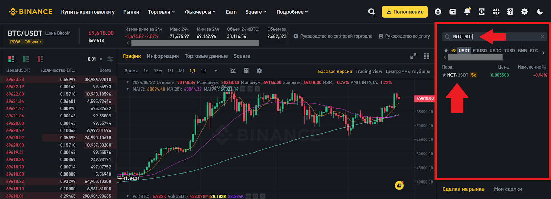Viewport: 551px width, 199px height.
Task: Switch to the Информация tab
Action: coord(163,56)
